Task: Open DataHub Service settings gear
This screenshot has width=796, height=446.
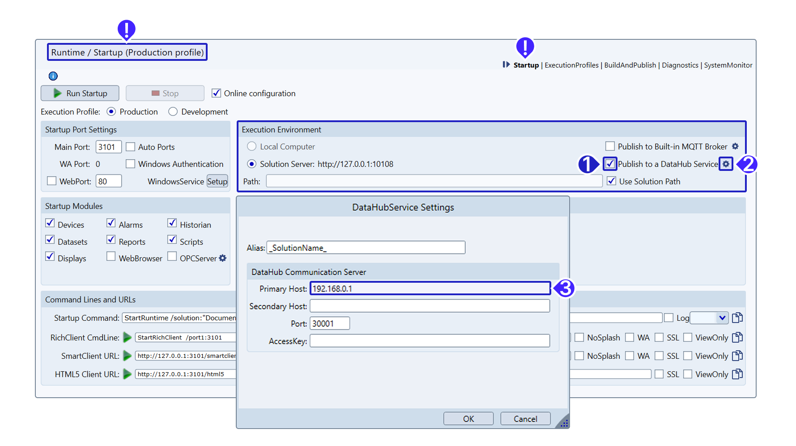Action: (x=726, y=164)
